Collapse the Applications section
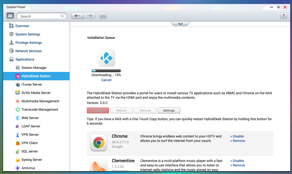Viewport: 292px width, 174px height. 25,59
